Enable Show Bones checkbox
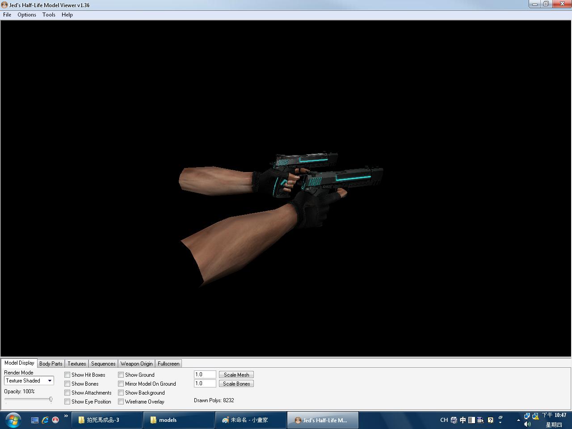Viewport: 572px width, 429px height. tap(67, 384)
